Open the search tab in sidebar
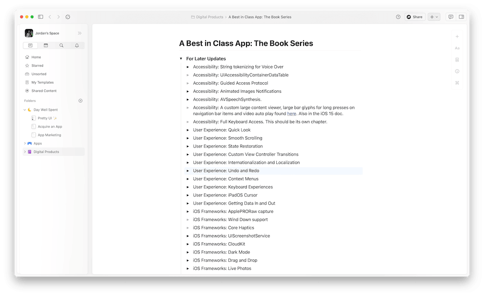 (61, 45)
